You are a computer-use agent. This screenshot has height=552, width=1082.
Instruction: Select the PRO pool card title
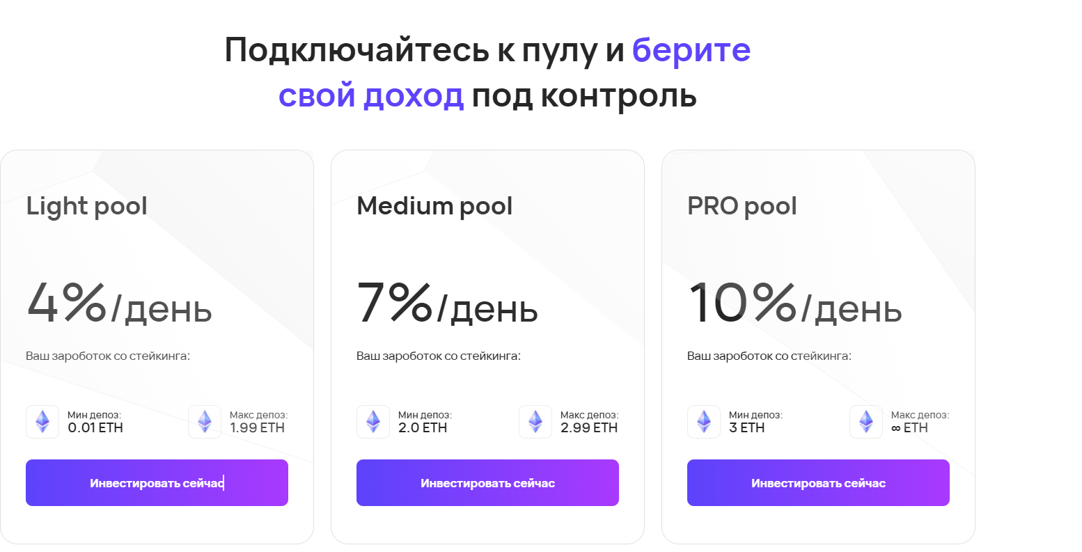[742, 207]
